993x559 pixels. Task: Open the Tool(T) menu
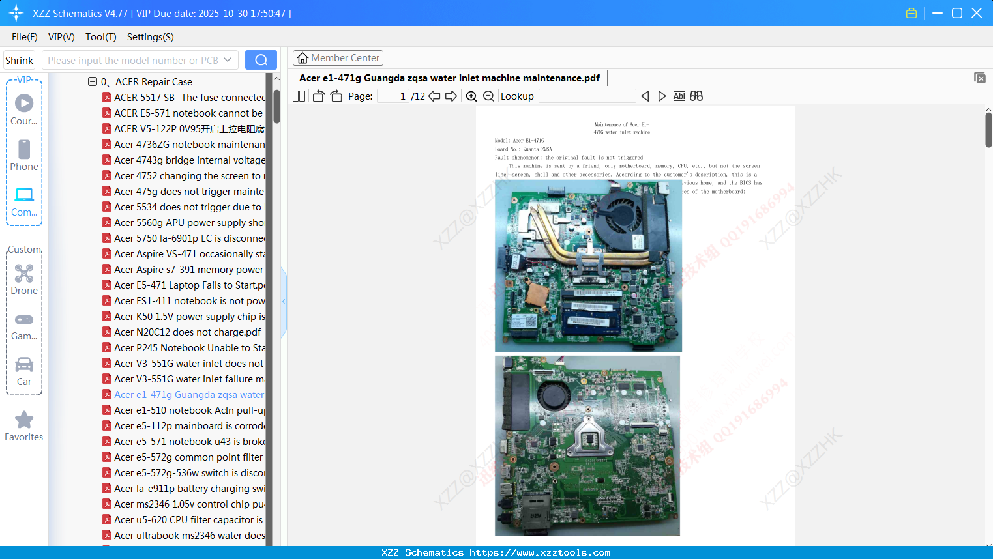[x=101, y=37]
